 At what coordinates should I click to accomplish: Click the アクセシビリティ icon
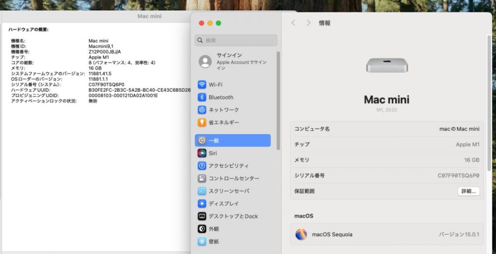202,166
